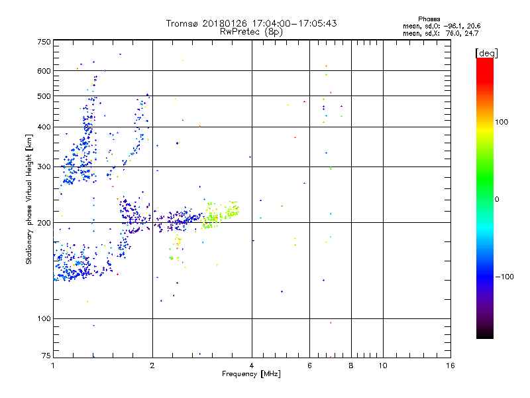Click the 750 km height tick label
This screenshot has height=398, width=530.
click(x=44, y=42)
